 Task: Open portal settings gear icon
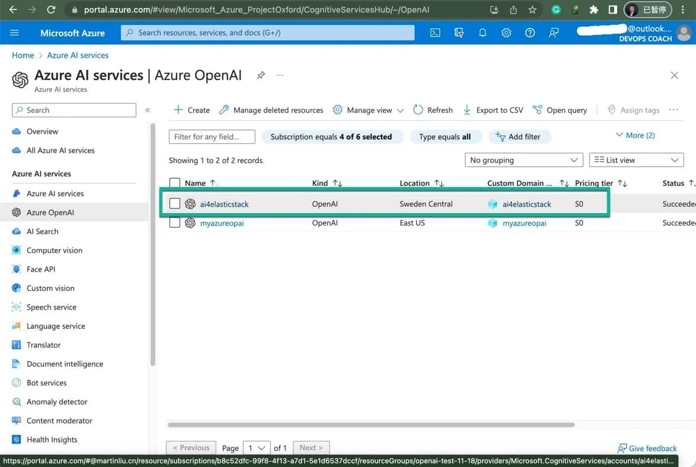click(506, 33)
